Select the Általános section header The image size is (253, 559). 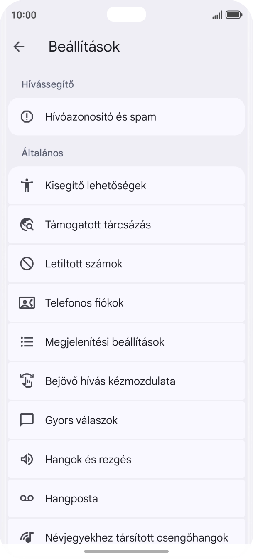42,153
